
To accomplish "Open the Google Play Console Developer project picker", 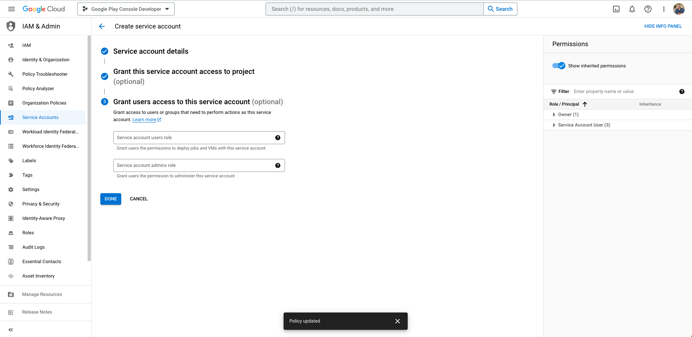I will pos(126,9).
